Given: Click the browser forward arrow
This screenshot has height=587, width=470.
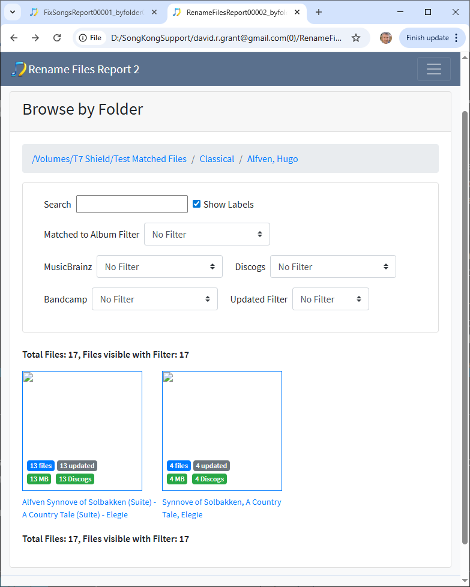Looking at the screenshot, I should (35, 38).
